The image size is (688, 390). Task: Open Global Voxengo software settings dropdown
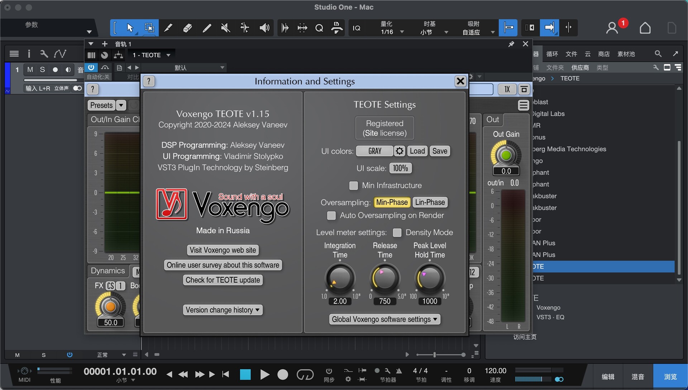click(x=384, y=319)
